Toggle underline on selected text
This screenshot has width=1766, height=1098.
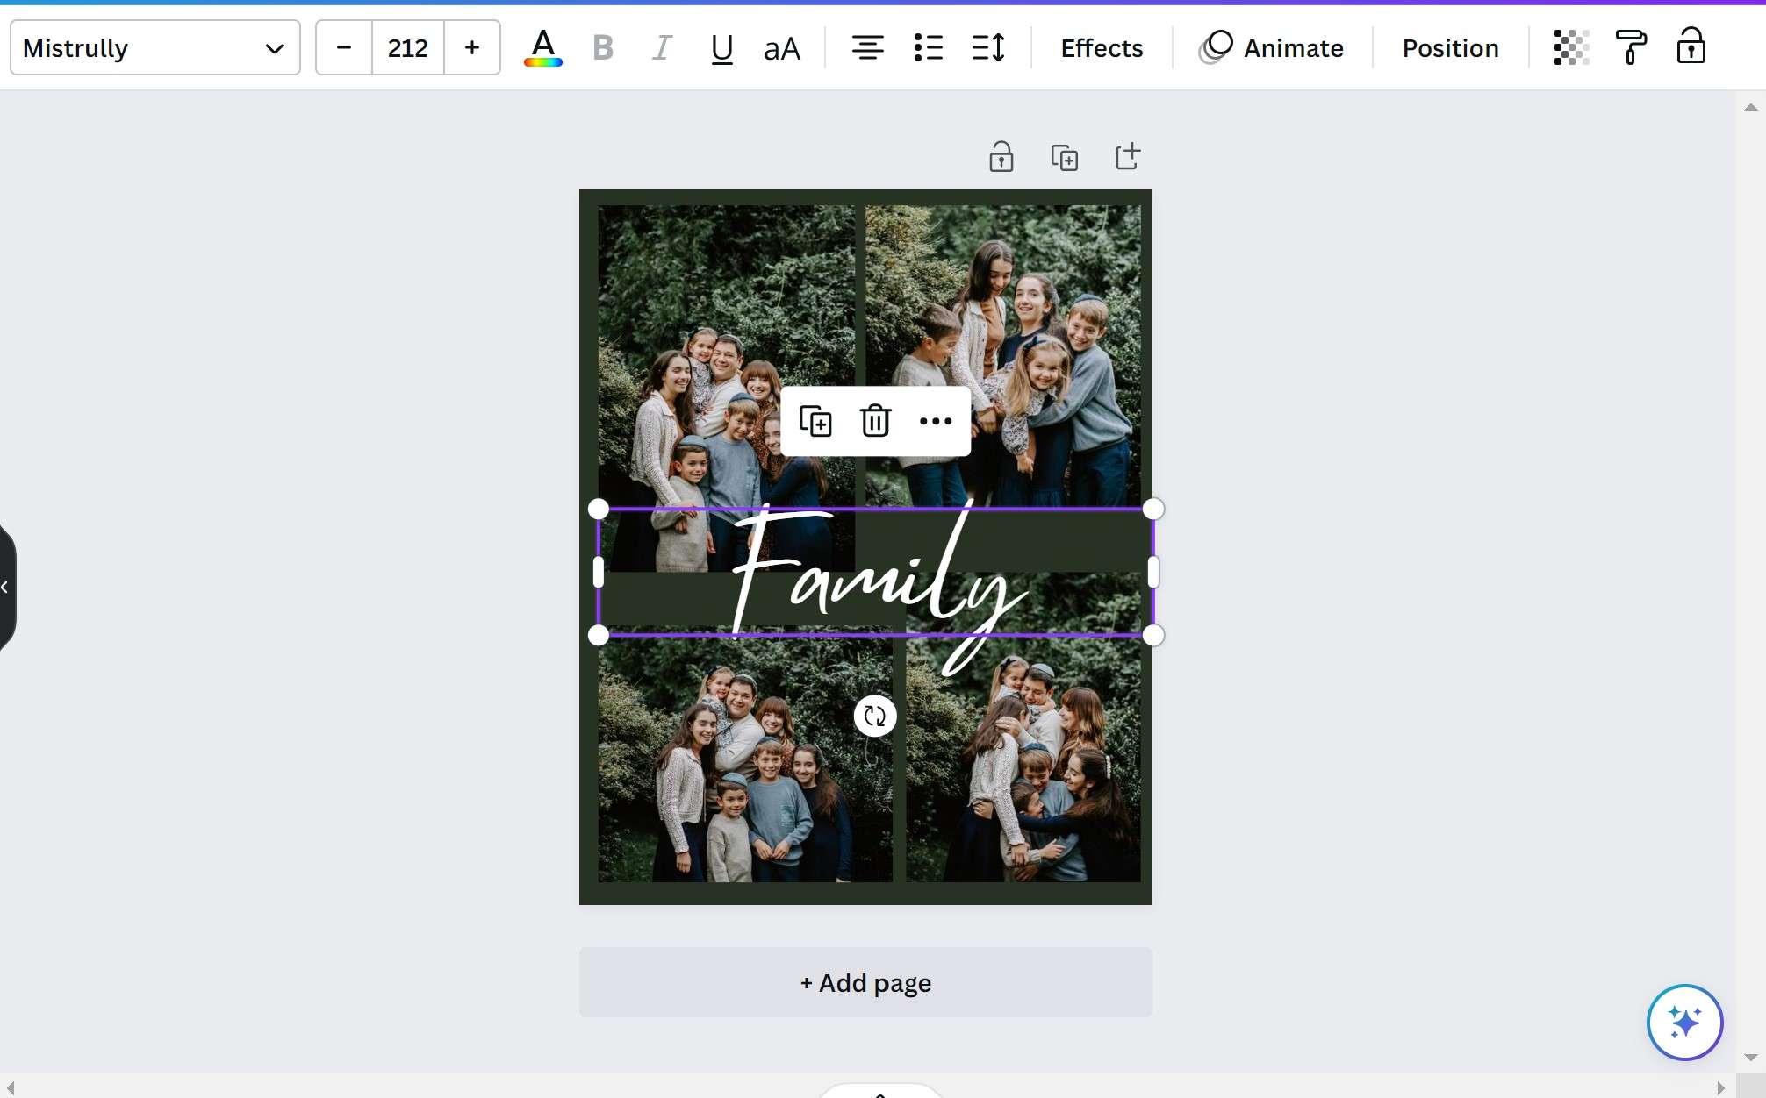pyautogui.click(x=721, y=48)
